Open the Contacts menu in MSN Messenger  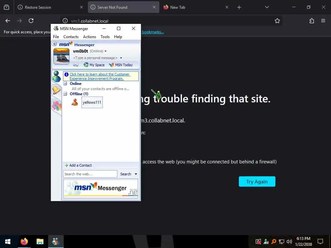[71, 37]
